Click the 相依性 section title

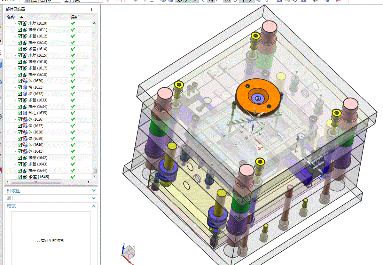13,191
